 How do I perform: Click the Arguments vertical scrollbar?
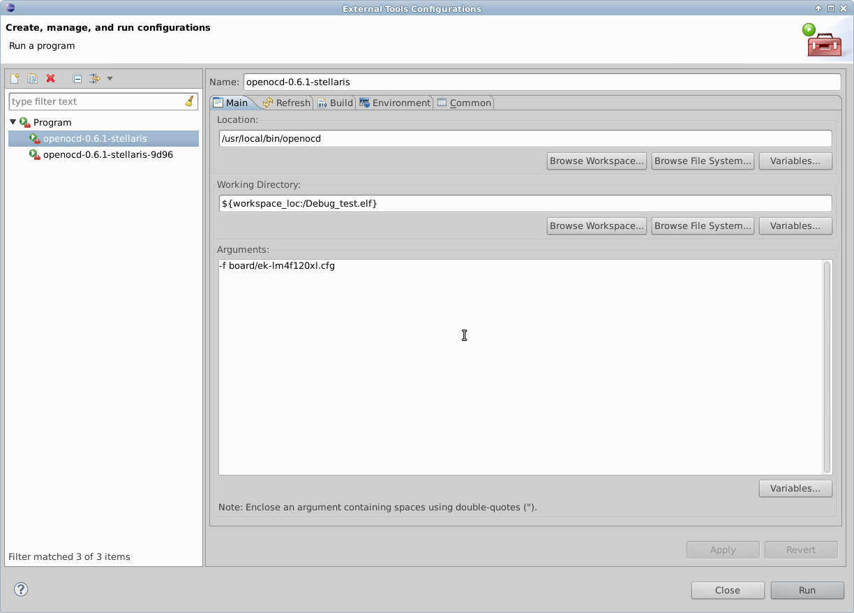pos(827,367)
